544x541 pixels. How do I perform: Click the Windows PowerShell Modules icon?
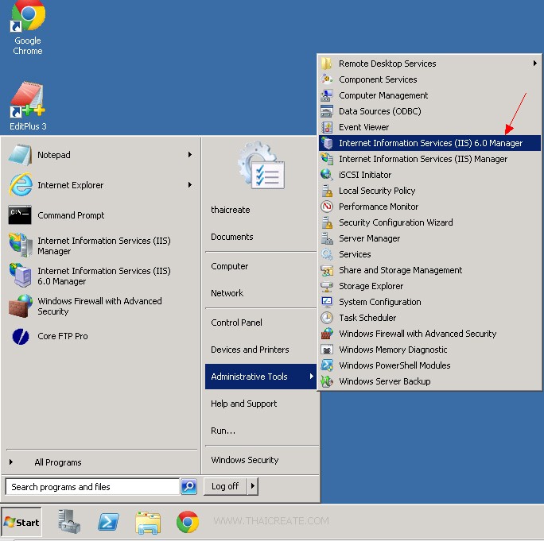coord(327,365)
